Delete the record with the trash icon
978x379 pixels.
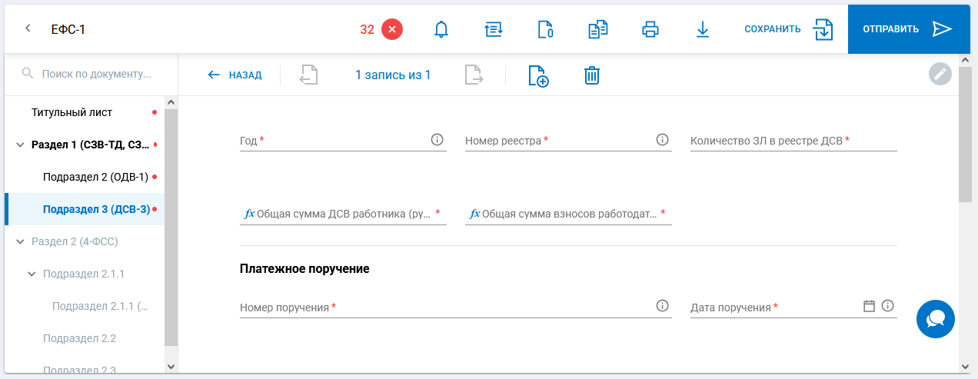[591, 75]
